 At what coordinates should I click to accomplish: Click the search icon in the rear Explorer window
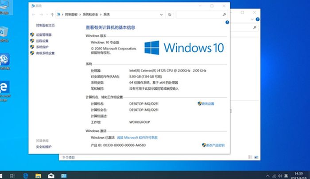point(255,28)
